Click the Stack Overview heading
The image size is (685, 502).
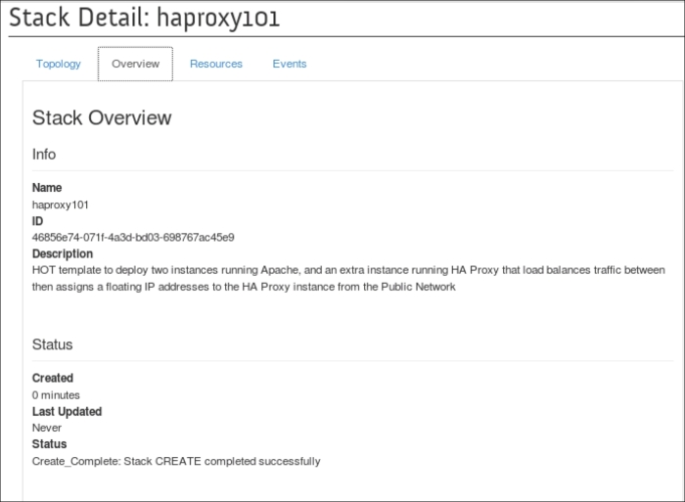tap(102, 118)
